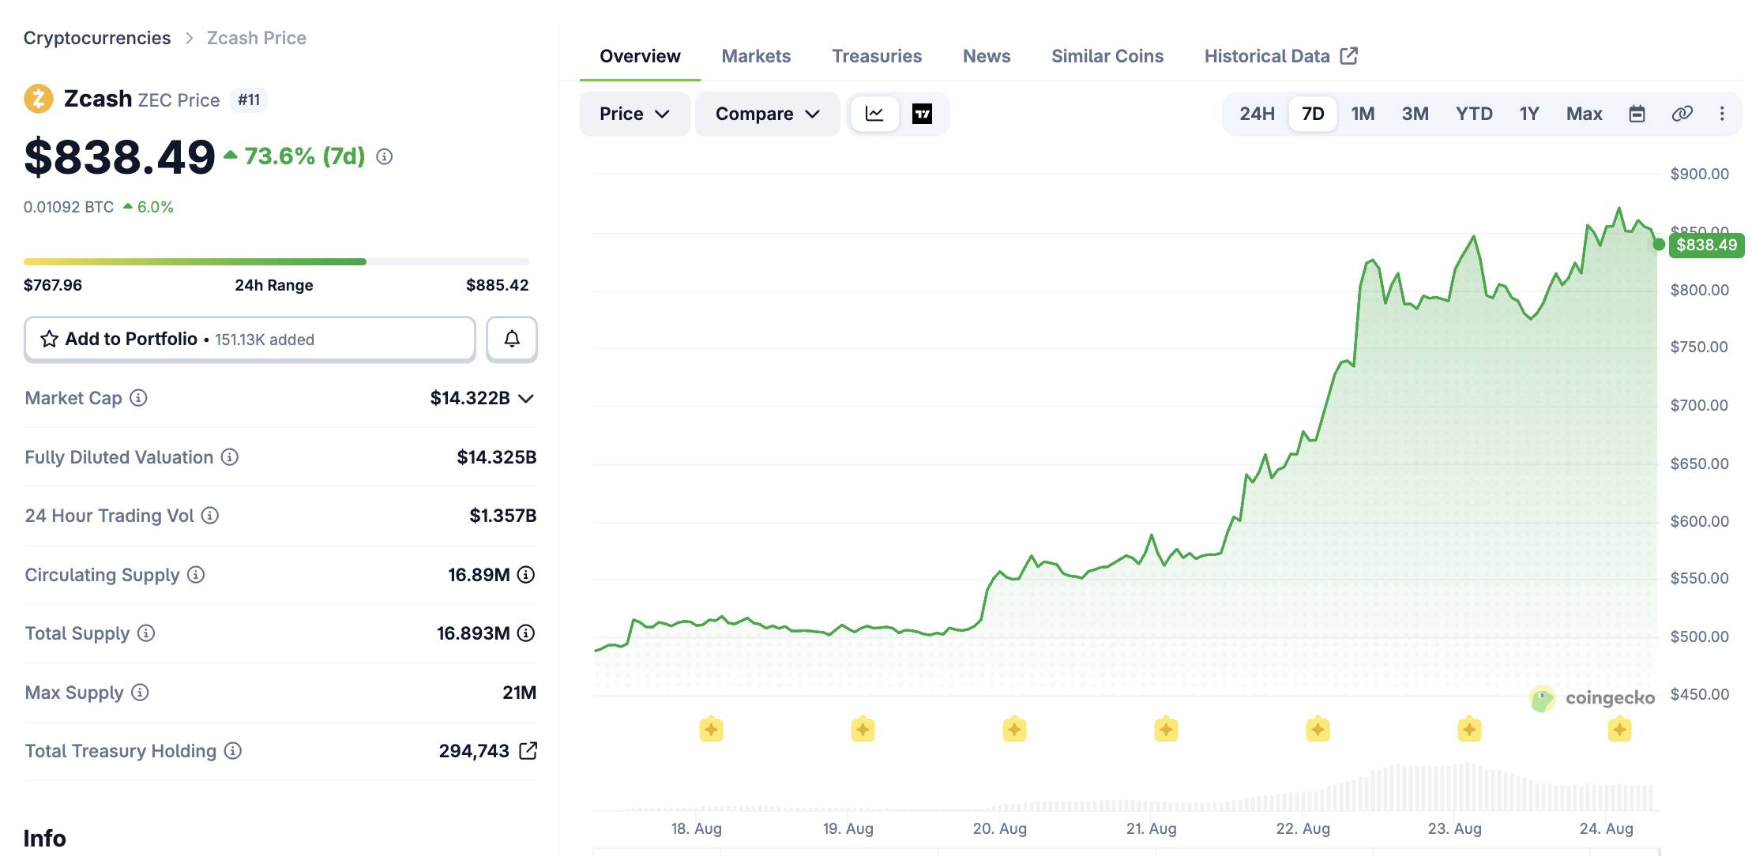The height and width of the screenshot is (856, 1752).
Task: Show Fully Diluted Valuation info icon
Action: tap(230, 457)
